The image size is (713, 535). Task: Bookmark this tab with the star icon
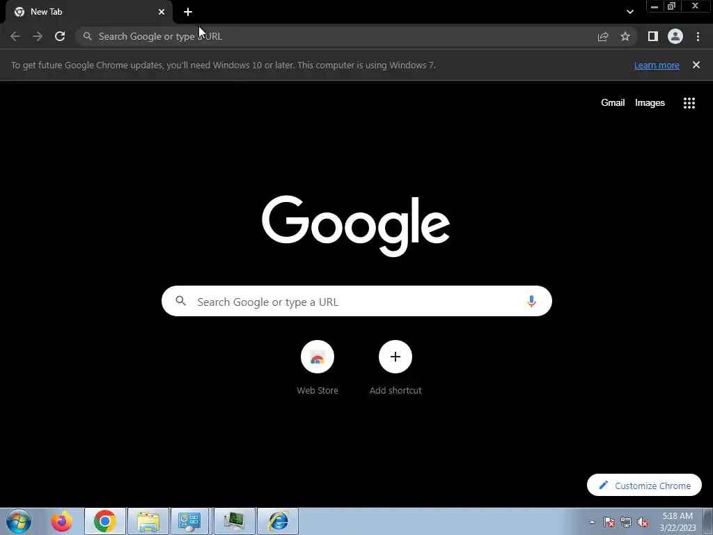[625, 36]
